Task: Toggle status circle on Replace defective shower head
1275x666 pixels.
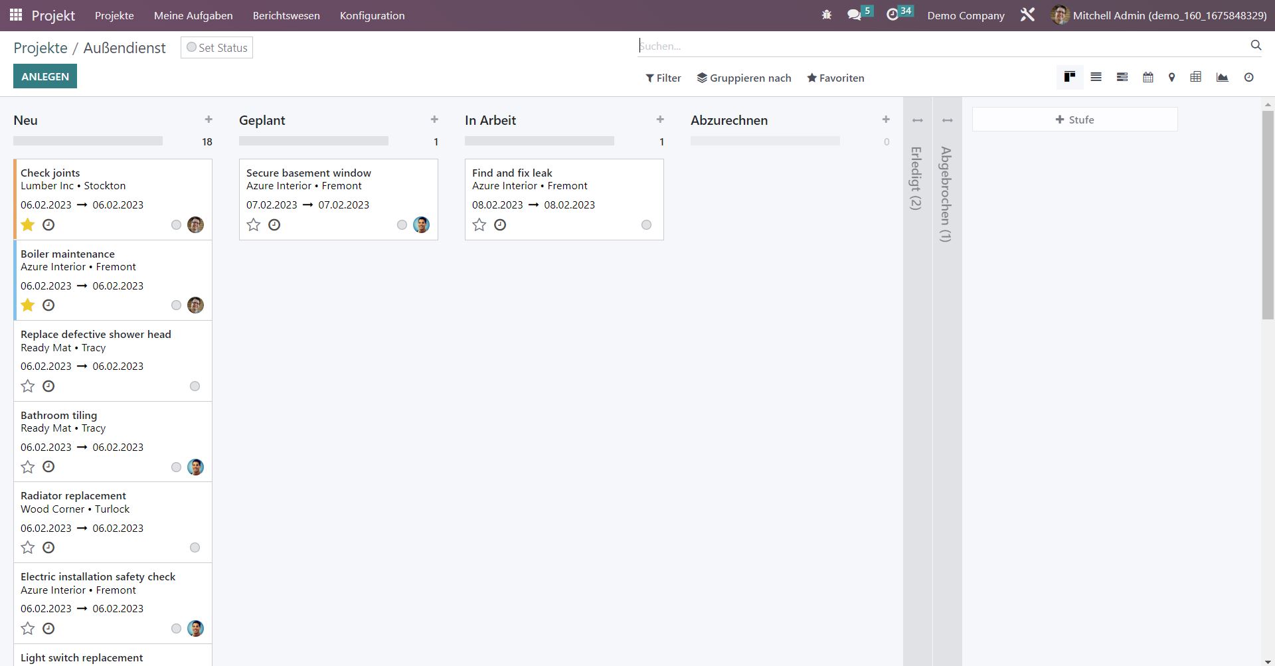Action: (x=195, y=386)
